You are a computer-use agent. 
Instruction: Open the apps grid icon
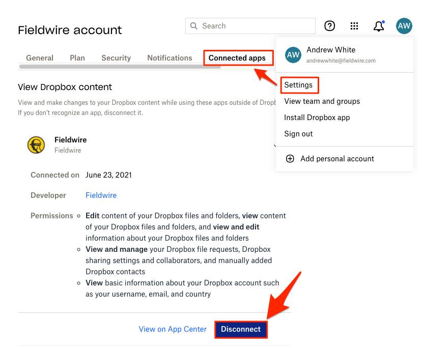pos(354,26)
